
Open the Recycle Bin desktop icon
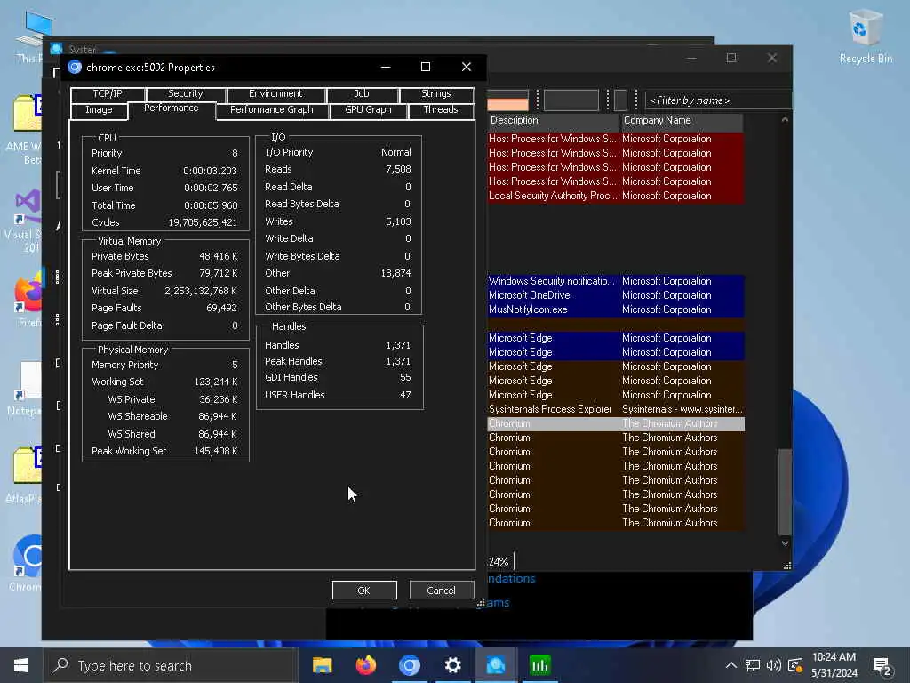(866, 36)
